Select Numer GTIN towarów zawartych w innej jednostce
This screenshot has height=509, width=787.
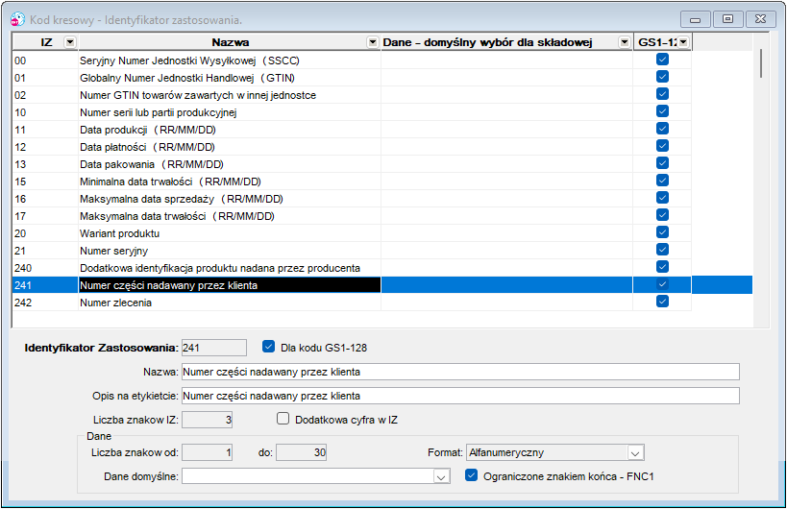[x=352, y=95]
